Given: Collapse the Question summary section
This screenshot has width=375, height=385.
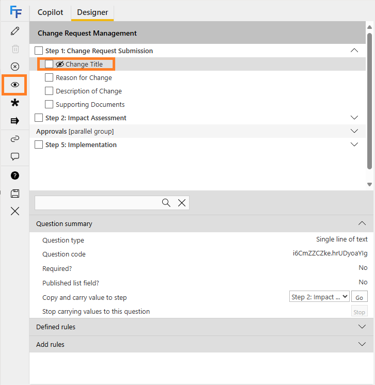Looking at the screenshot, I should point(362,223).
